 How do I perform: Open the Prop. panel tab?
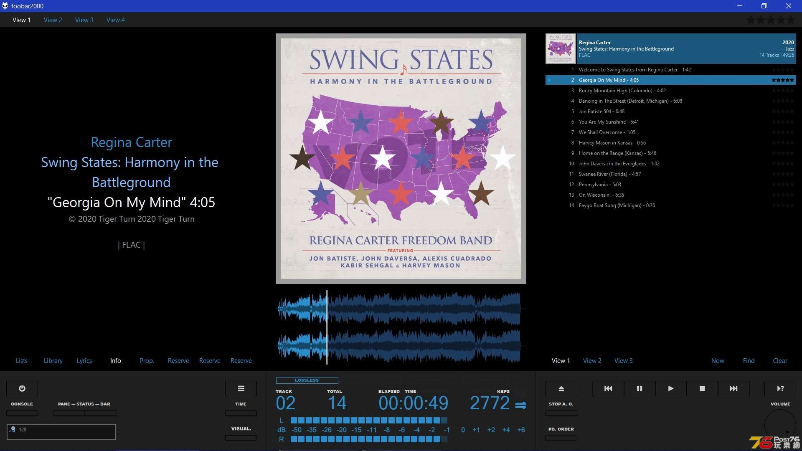pyautogui.click(x=147, y=361)
